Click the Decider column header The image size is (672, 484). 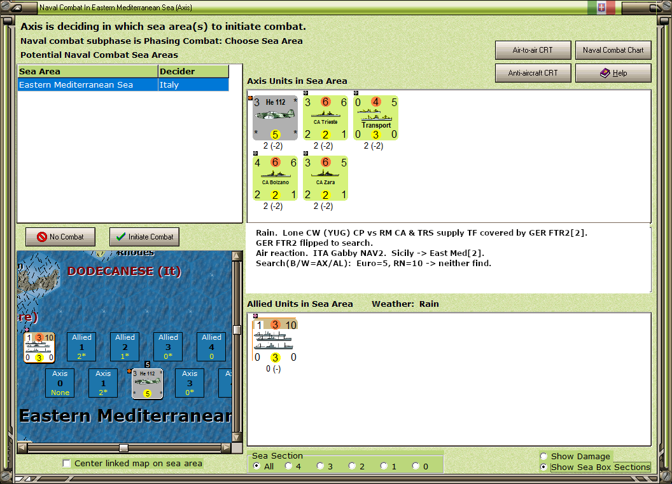(193, 72)
